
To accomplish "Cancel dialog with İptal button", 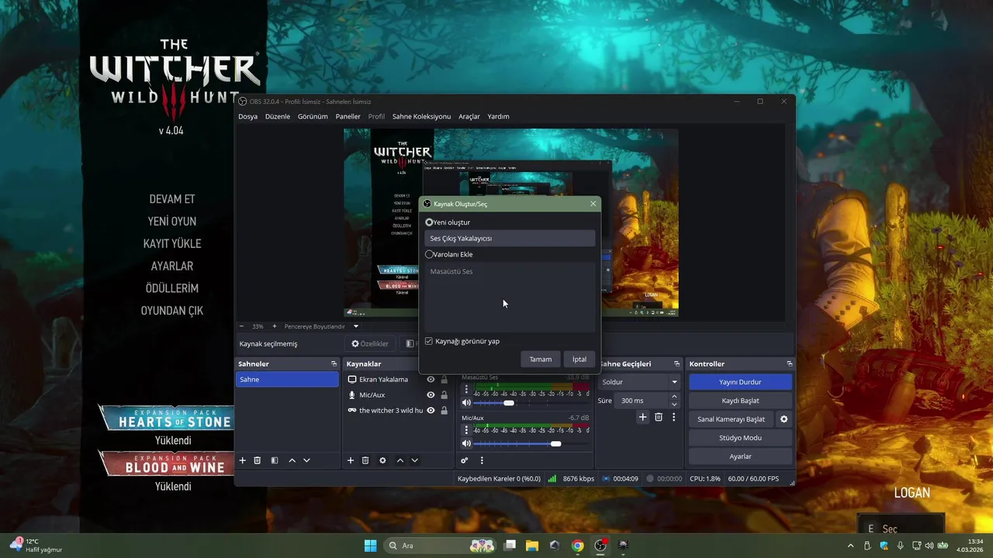I will tap(580, 359).
